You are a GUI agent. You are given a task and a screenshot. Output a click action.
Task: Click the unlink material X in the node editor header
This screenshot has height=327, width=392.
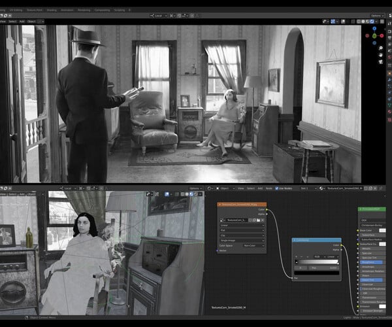(375, 188)
